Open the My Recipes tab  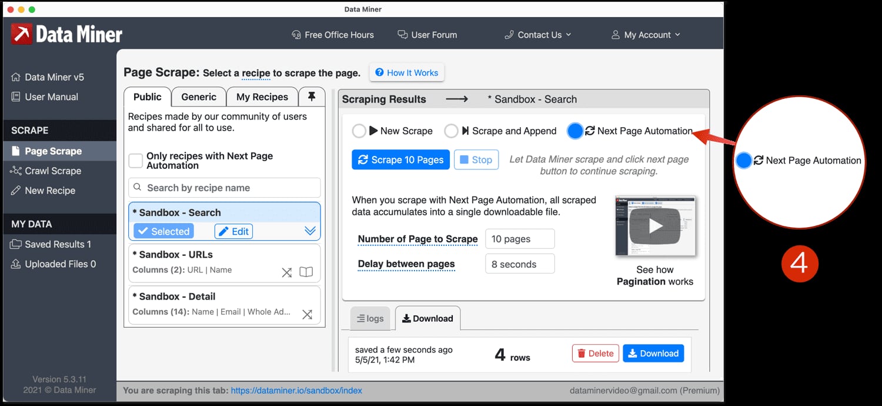pos(262,97)
